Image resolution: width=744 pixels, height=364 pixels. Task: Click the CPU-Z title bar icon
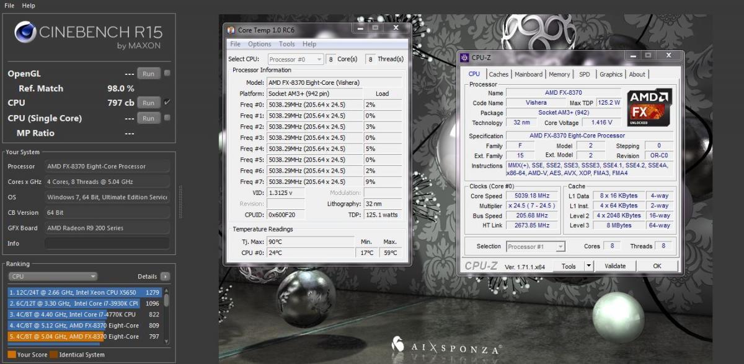464,58
